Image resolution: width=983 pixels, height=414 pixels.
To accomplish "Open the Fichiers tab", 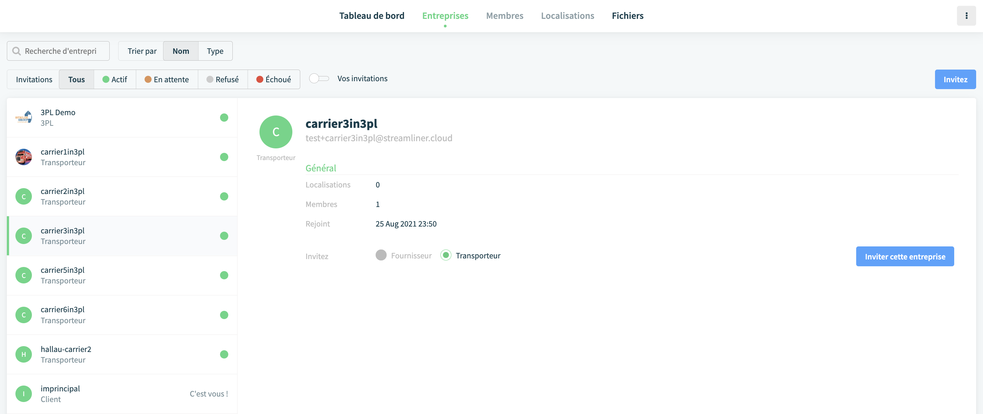I will 627,16.
